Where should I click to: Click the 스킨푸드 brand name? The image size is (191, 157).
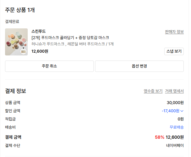[38, 31]
